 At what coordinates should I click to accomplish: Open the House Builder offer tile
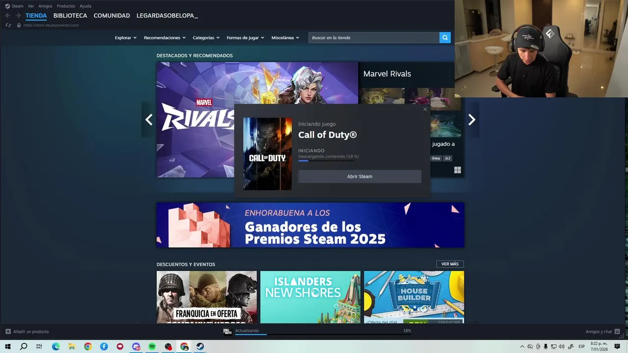[414, 297]
